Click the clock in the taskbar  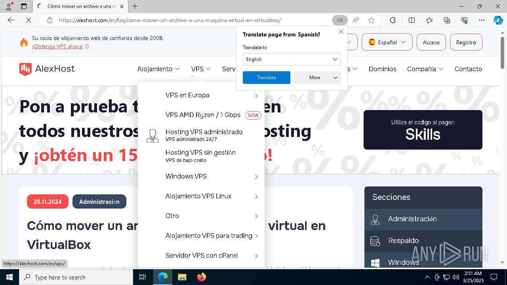point(473,277)
